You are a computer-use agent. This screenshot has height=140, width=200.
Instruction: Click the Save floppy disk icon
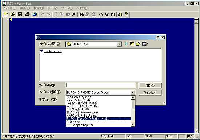coord(20,14)
